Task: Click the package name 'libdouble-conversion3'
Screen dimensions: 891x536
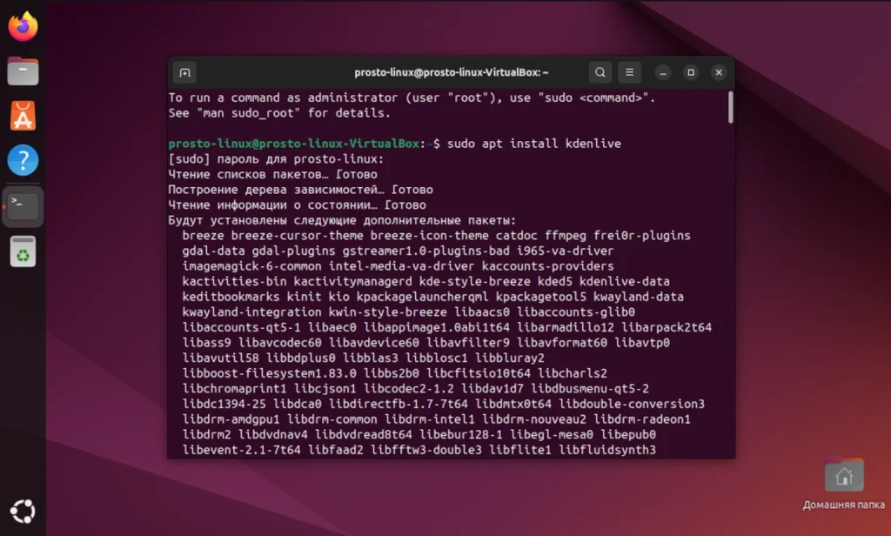Action: tap(632, 405)
